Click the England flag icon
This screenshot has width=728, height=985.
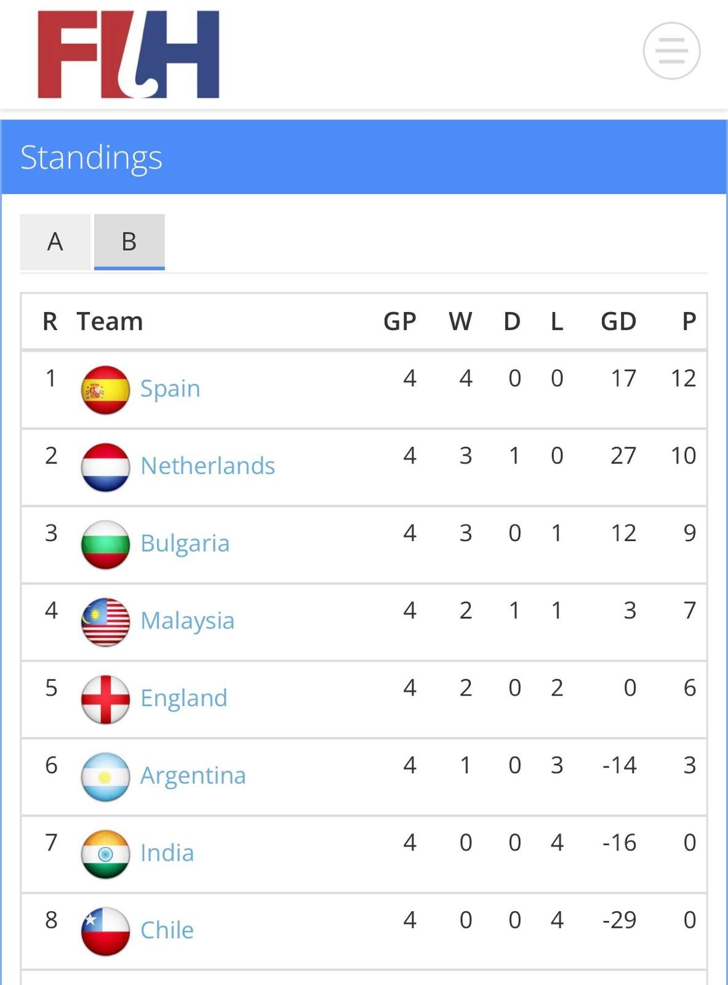(105, 699)
